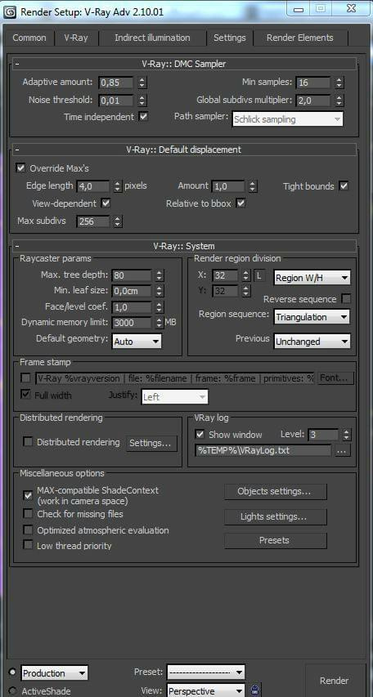Click the Presets button

(x=275, y=541)
